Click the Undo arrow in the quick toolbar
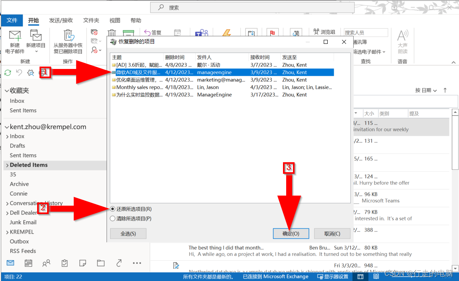Viewport: 459px width, 281px height. (x=19, y=73)
